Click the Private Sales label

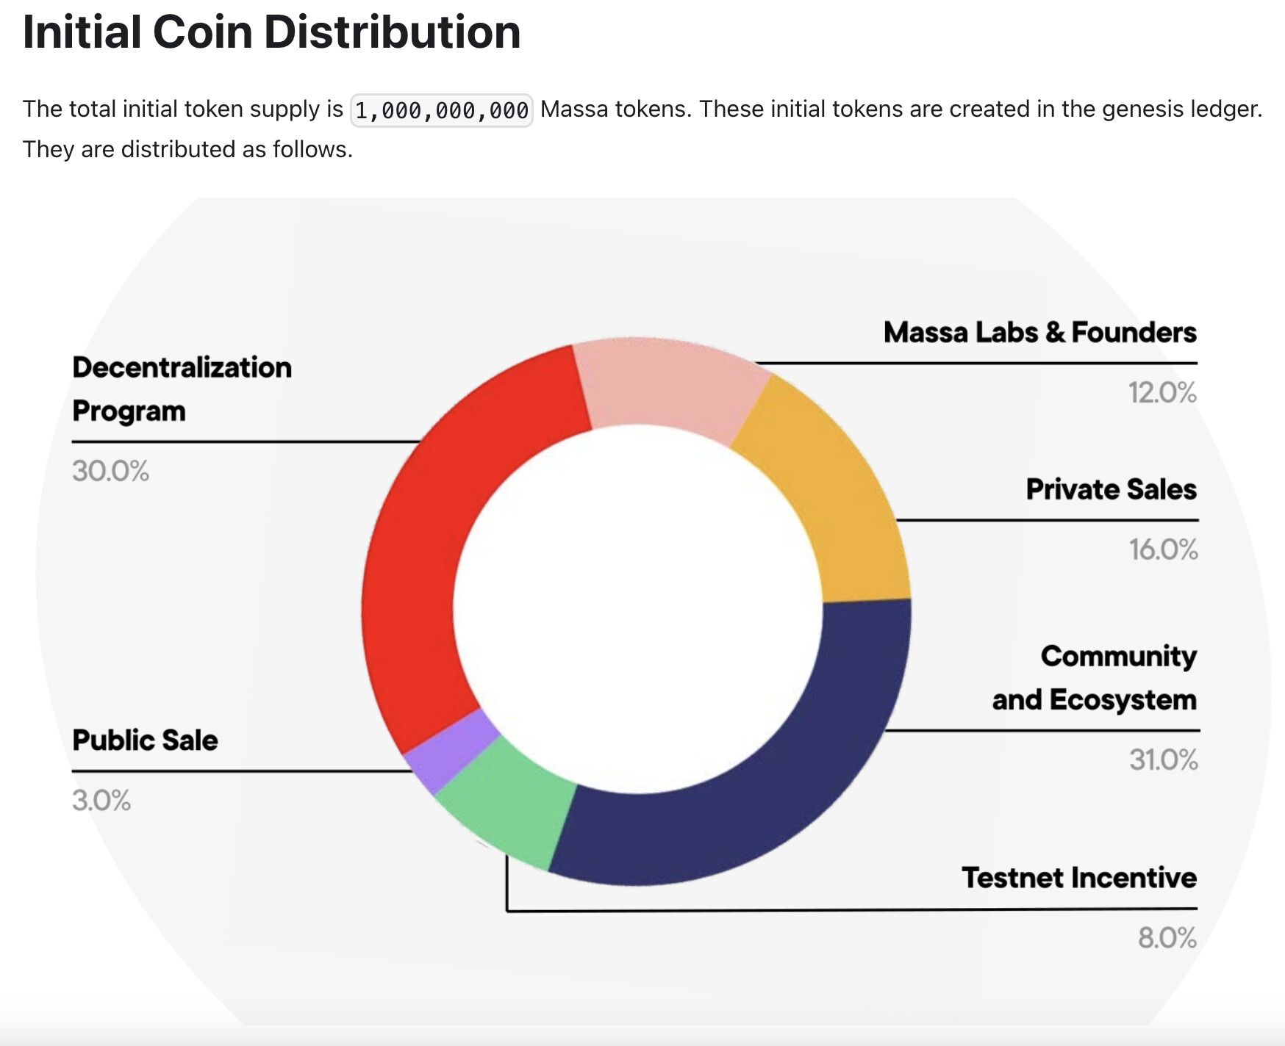coord(1112,489)
